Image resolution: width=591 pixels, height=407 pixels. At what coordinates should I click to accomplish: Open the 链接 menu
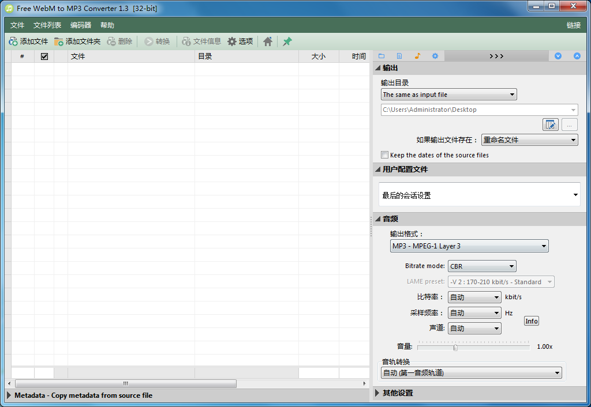pos(574,25)
